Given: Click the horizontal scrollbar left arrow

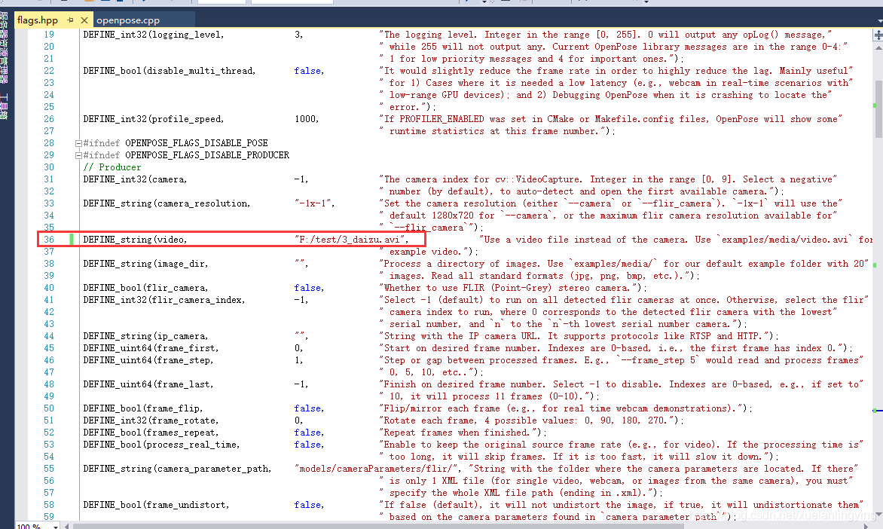Looking at the screenshot, I should pos(67,526).
